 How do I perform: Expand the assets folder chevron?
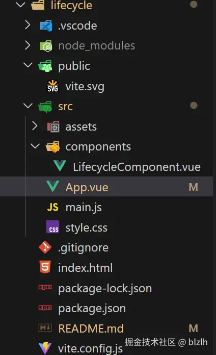coord(35,126)
